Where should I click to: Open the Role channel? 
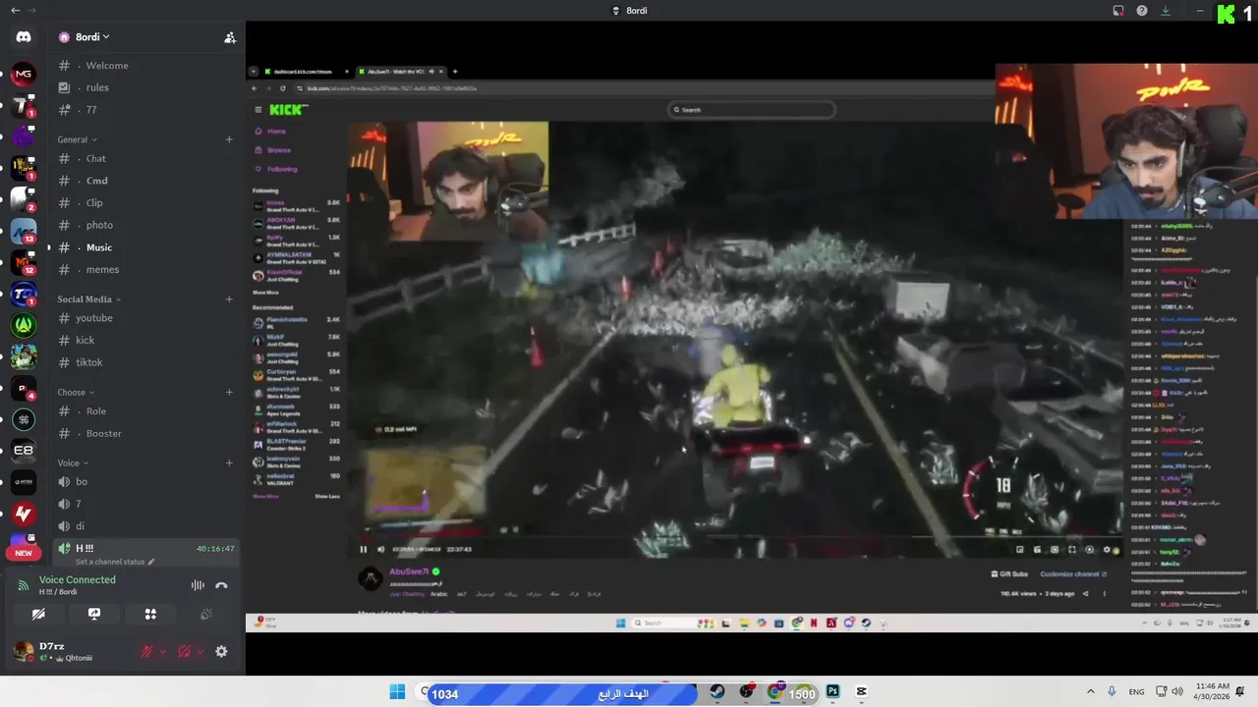click(145, 411)
